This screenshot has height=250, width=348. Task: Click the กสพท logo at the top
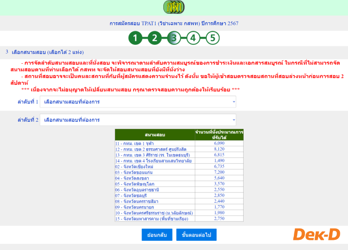174,8
